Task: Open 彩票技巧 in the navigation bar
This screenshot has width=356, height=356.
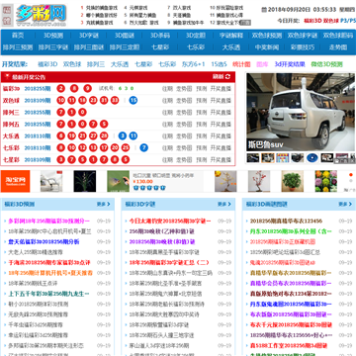Action: 303,47
